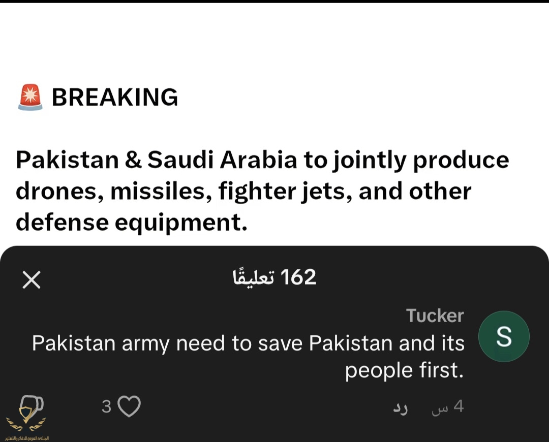Open the green S profile avatar

click(504, 336)
